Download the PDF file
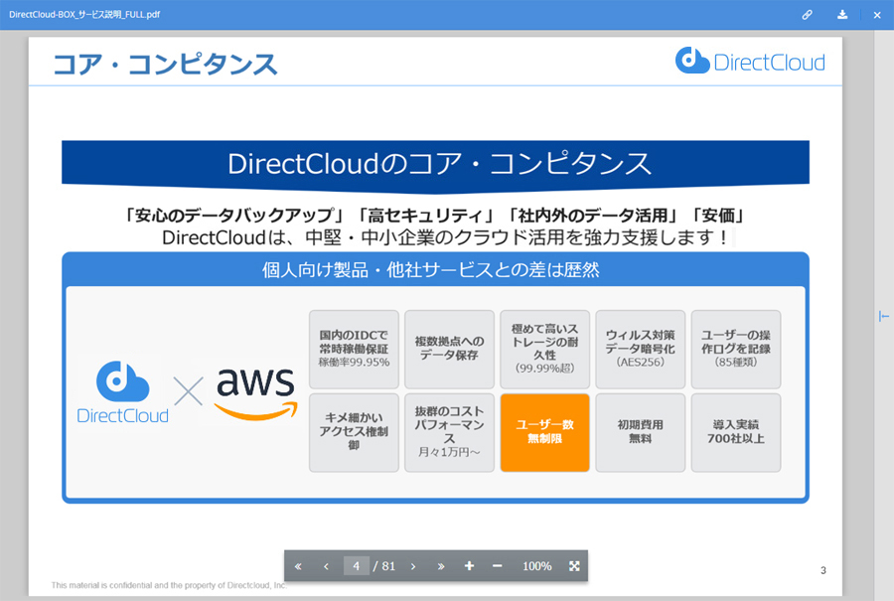This screenshot has width=894, height=601. pyautogui.click(x=842, y=15)
